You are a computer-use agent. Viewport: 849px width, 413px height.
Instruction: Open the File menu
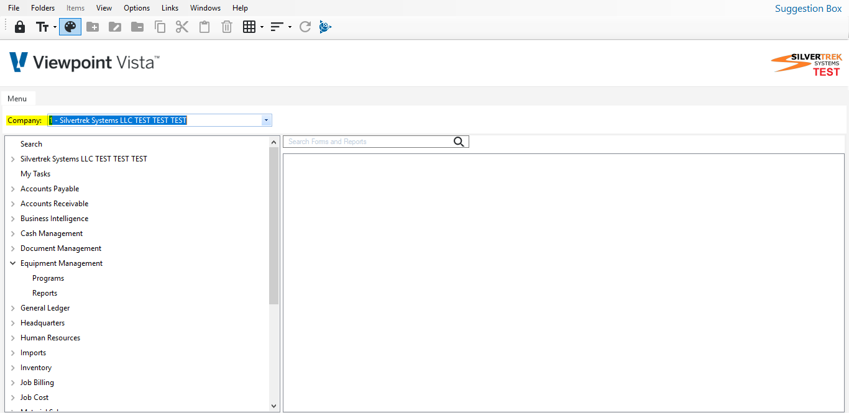coord(14,8)
